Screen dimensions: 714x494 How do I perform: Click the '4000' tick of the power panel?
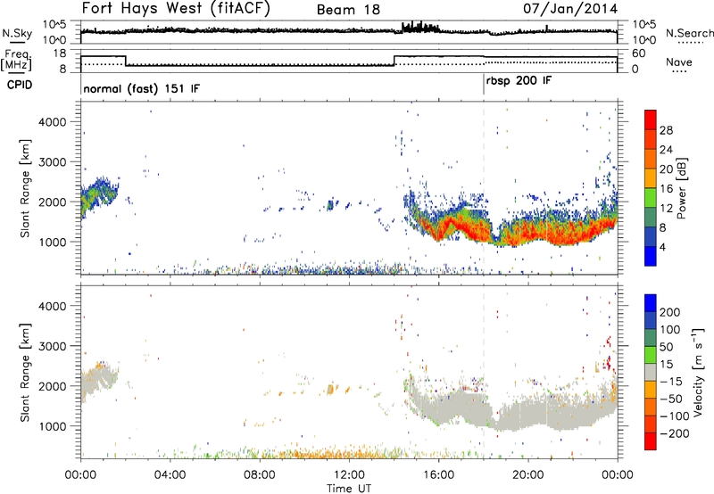(x=52, y=122)
